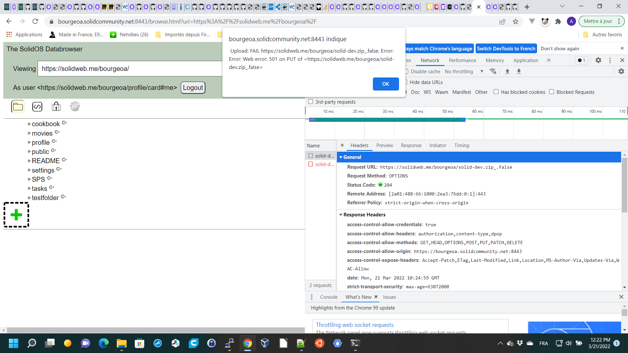Screen dimensions: 628x353
Task: Select the source code view icon
Action: click(37, 107)
